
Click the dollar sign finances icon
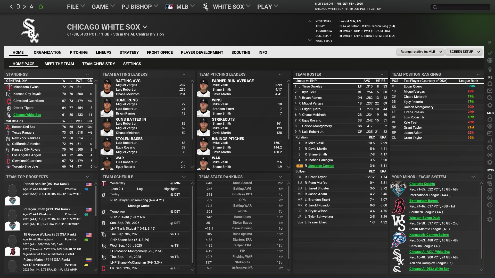click(x=490, y=212)
